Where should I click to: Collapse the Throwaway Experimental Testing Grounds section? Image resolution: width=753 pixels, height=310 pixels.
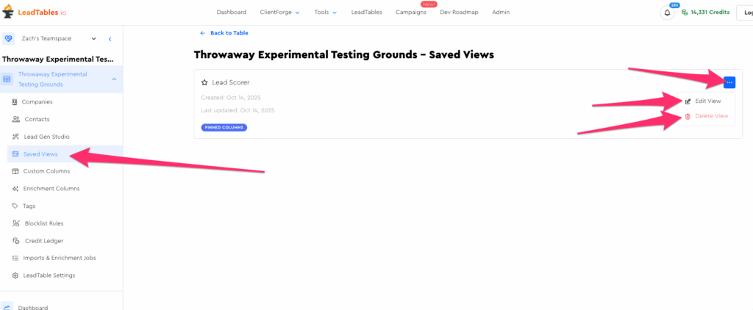point(114,79)
